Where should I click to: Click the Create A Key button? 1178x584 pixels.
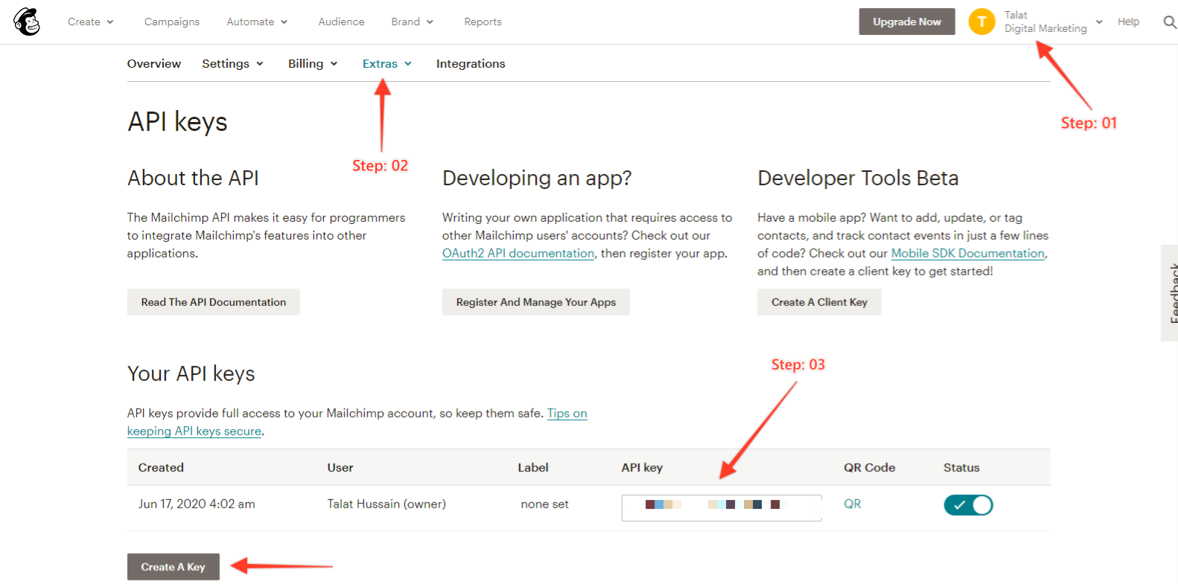173,567
